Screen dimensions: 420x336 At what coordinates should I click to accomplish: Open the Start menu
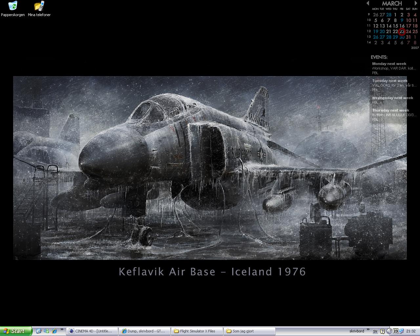click(x=16, y=331)
